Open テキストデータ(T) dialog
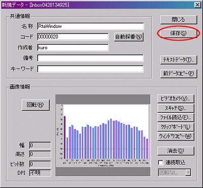This screenshot has width=203, height=188. pos(179,60)
